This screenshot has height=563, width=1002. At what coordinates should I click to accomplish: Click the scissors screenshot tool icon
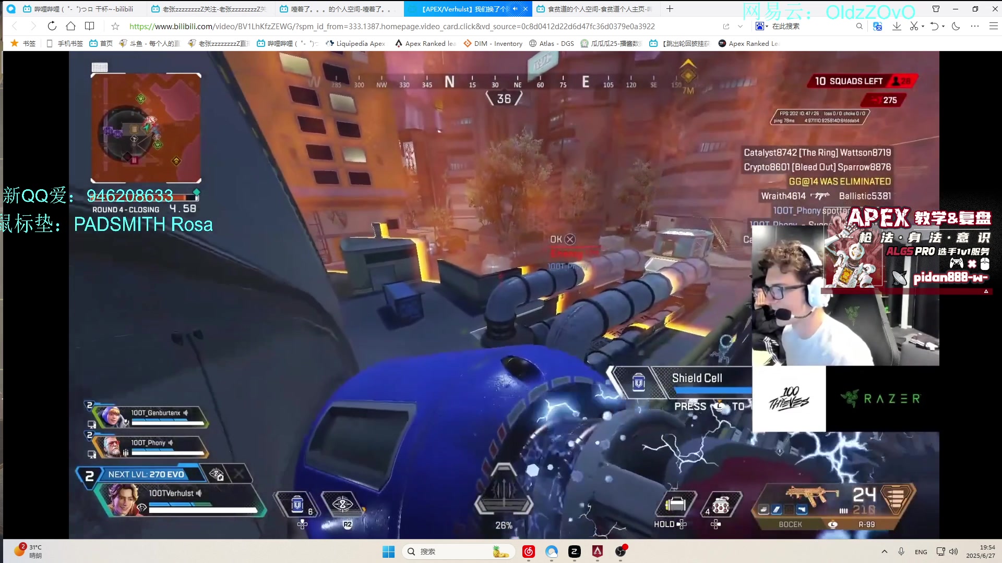[x=914, y=26]
